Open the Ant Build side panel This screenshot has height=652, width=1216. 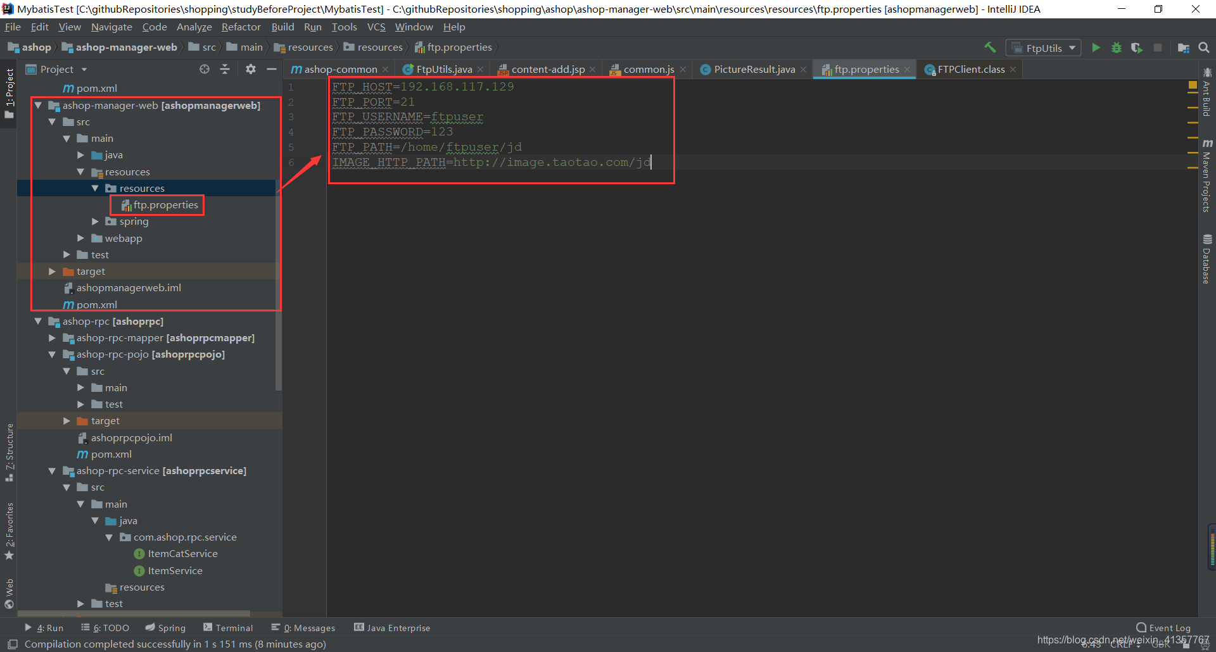click(1207, 92)
